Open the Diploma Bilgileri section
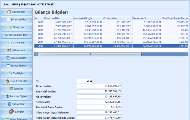 pos(16,58)
